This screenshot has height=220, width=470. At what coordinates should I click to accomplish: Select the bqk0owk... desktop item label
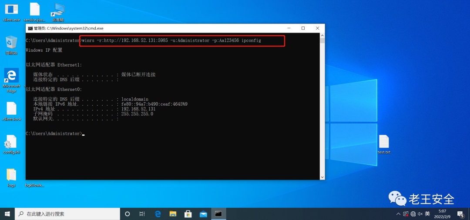(34, 185)
